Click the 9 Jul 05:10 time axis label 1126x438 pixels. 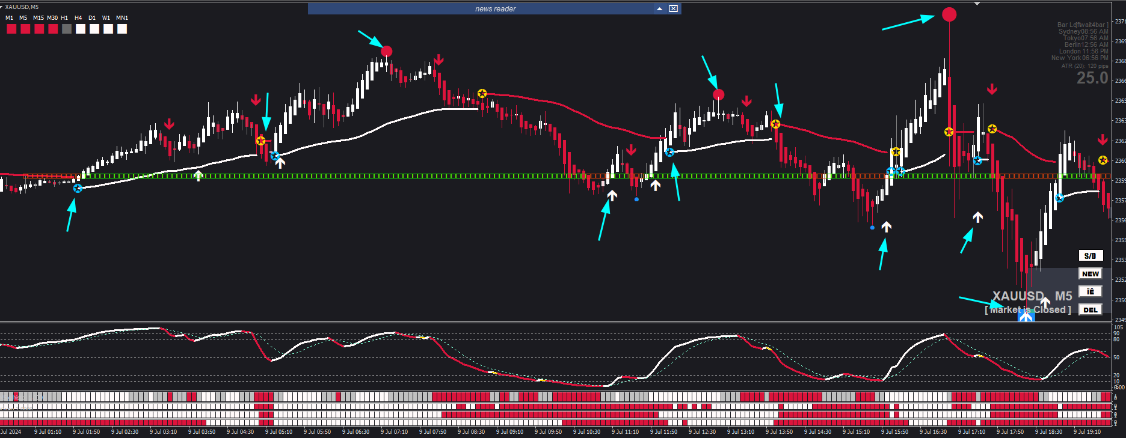point(278,432)
